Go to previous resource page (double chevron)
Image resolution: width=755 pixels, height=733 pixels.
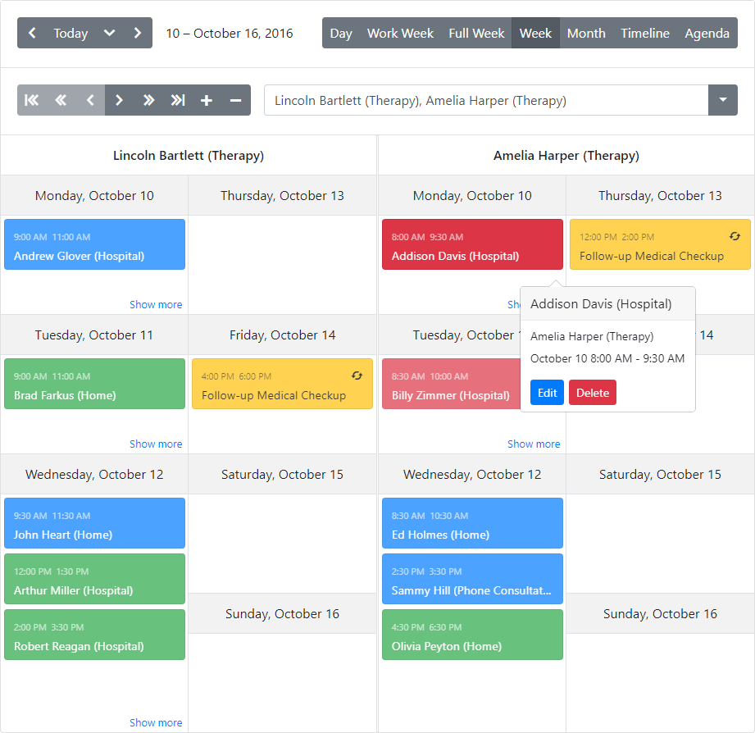click(x=61, y=101)
